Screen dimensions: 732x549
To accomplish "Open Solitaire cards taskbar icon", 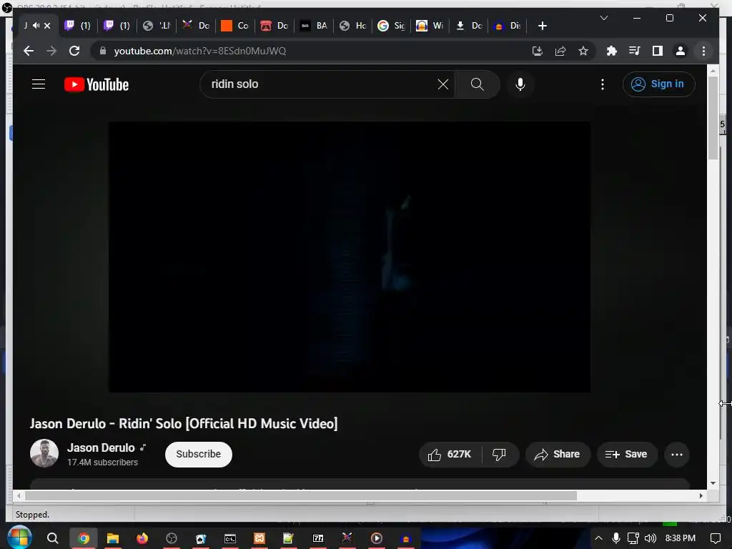I will coord(201,538).
